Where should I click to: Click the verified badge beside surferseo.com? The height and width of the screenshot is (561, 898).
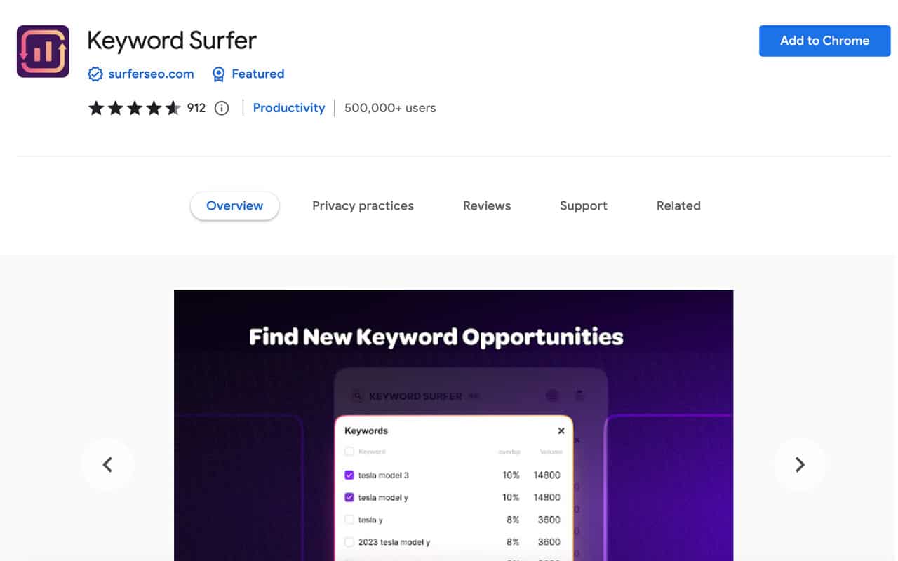[95, 74]
